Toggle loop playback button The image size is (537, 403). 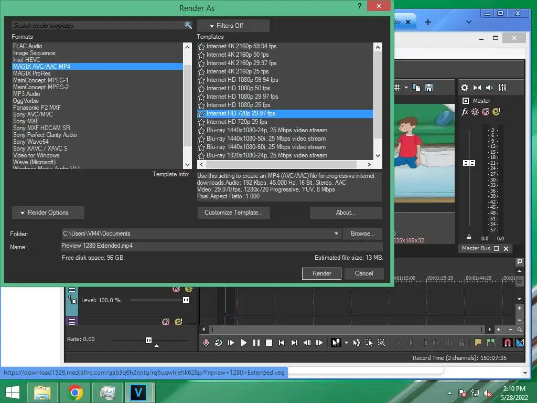click(218, 343)
